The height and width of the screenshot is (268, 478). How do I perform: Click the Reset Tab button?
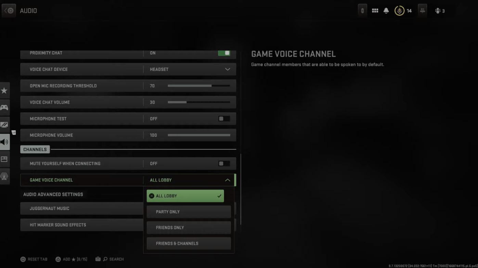click(x=34, y=259)
